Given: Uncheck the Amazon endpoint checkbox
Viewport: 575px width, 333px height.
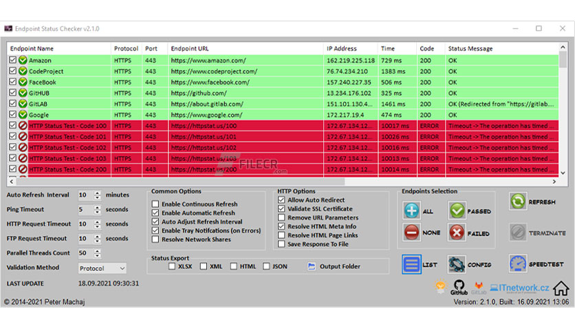Looking at the screenshot, I should pyautogui.click(x=12, y=60).
